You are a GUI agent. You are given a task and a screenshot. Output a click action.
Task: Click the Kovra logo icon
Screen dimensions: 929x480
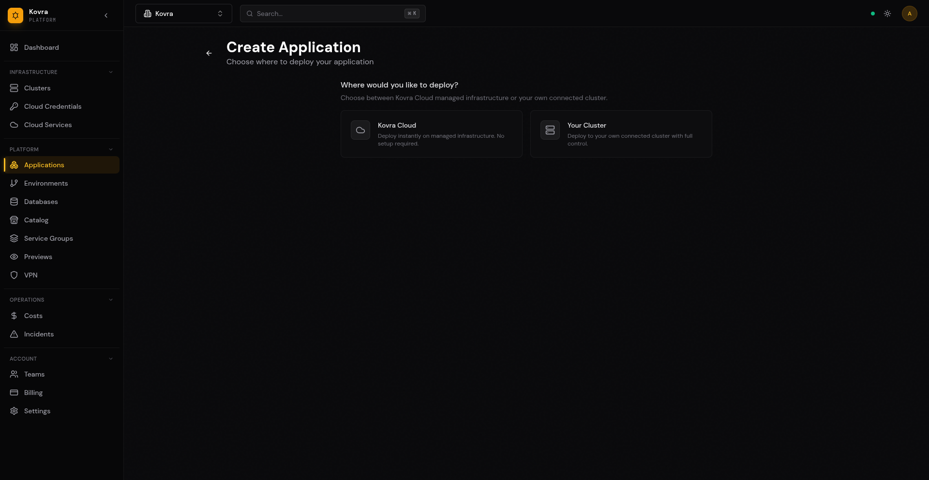(x=15, y=15)
